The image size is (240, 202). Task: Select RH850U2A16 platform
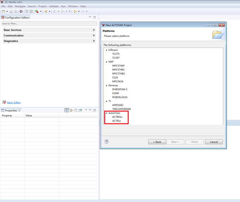point(120,97)
